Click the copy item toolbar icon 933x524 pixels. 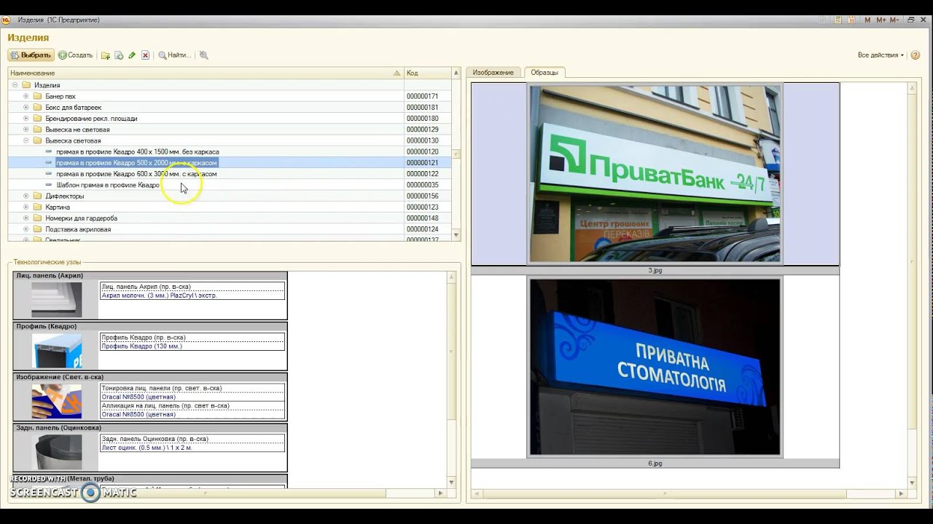[119, 55]
